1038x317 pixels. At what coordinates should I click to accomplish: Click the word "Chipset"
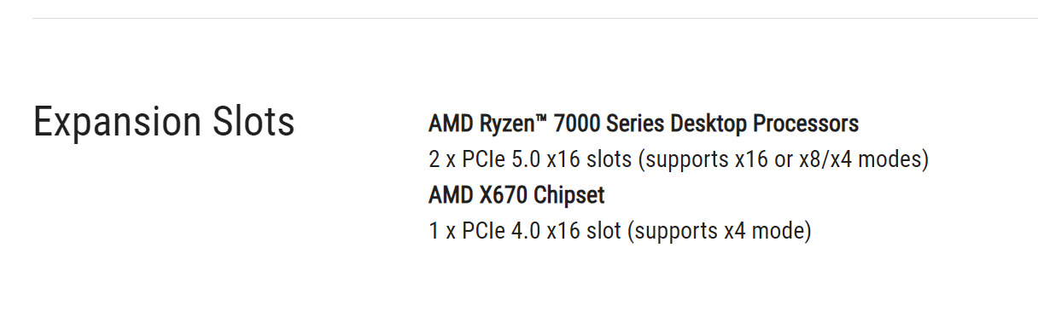[569, 195]
